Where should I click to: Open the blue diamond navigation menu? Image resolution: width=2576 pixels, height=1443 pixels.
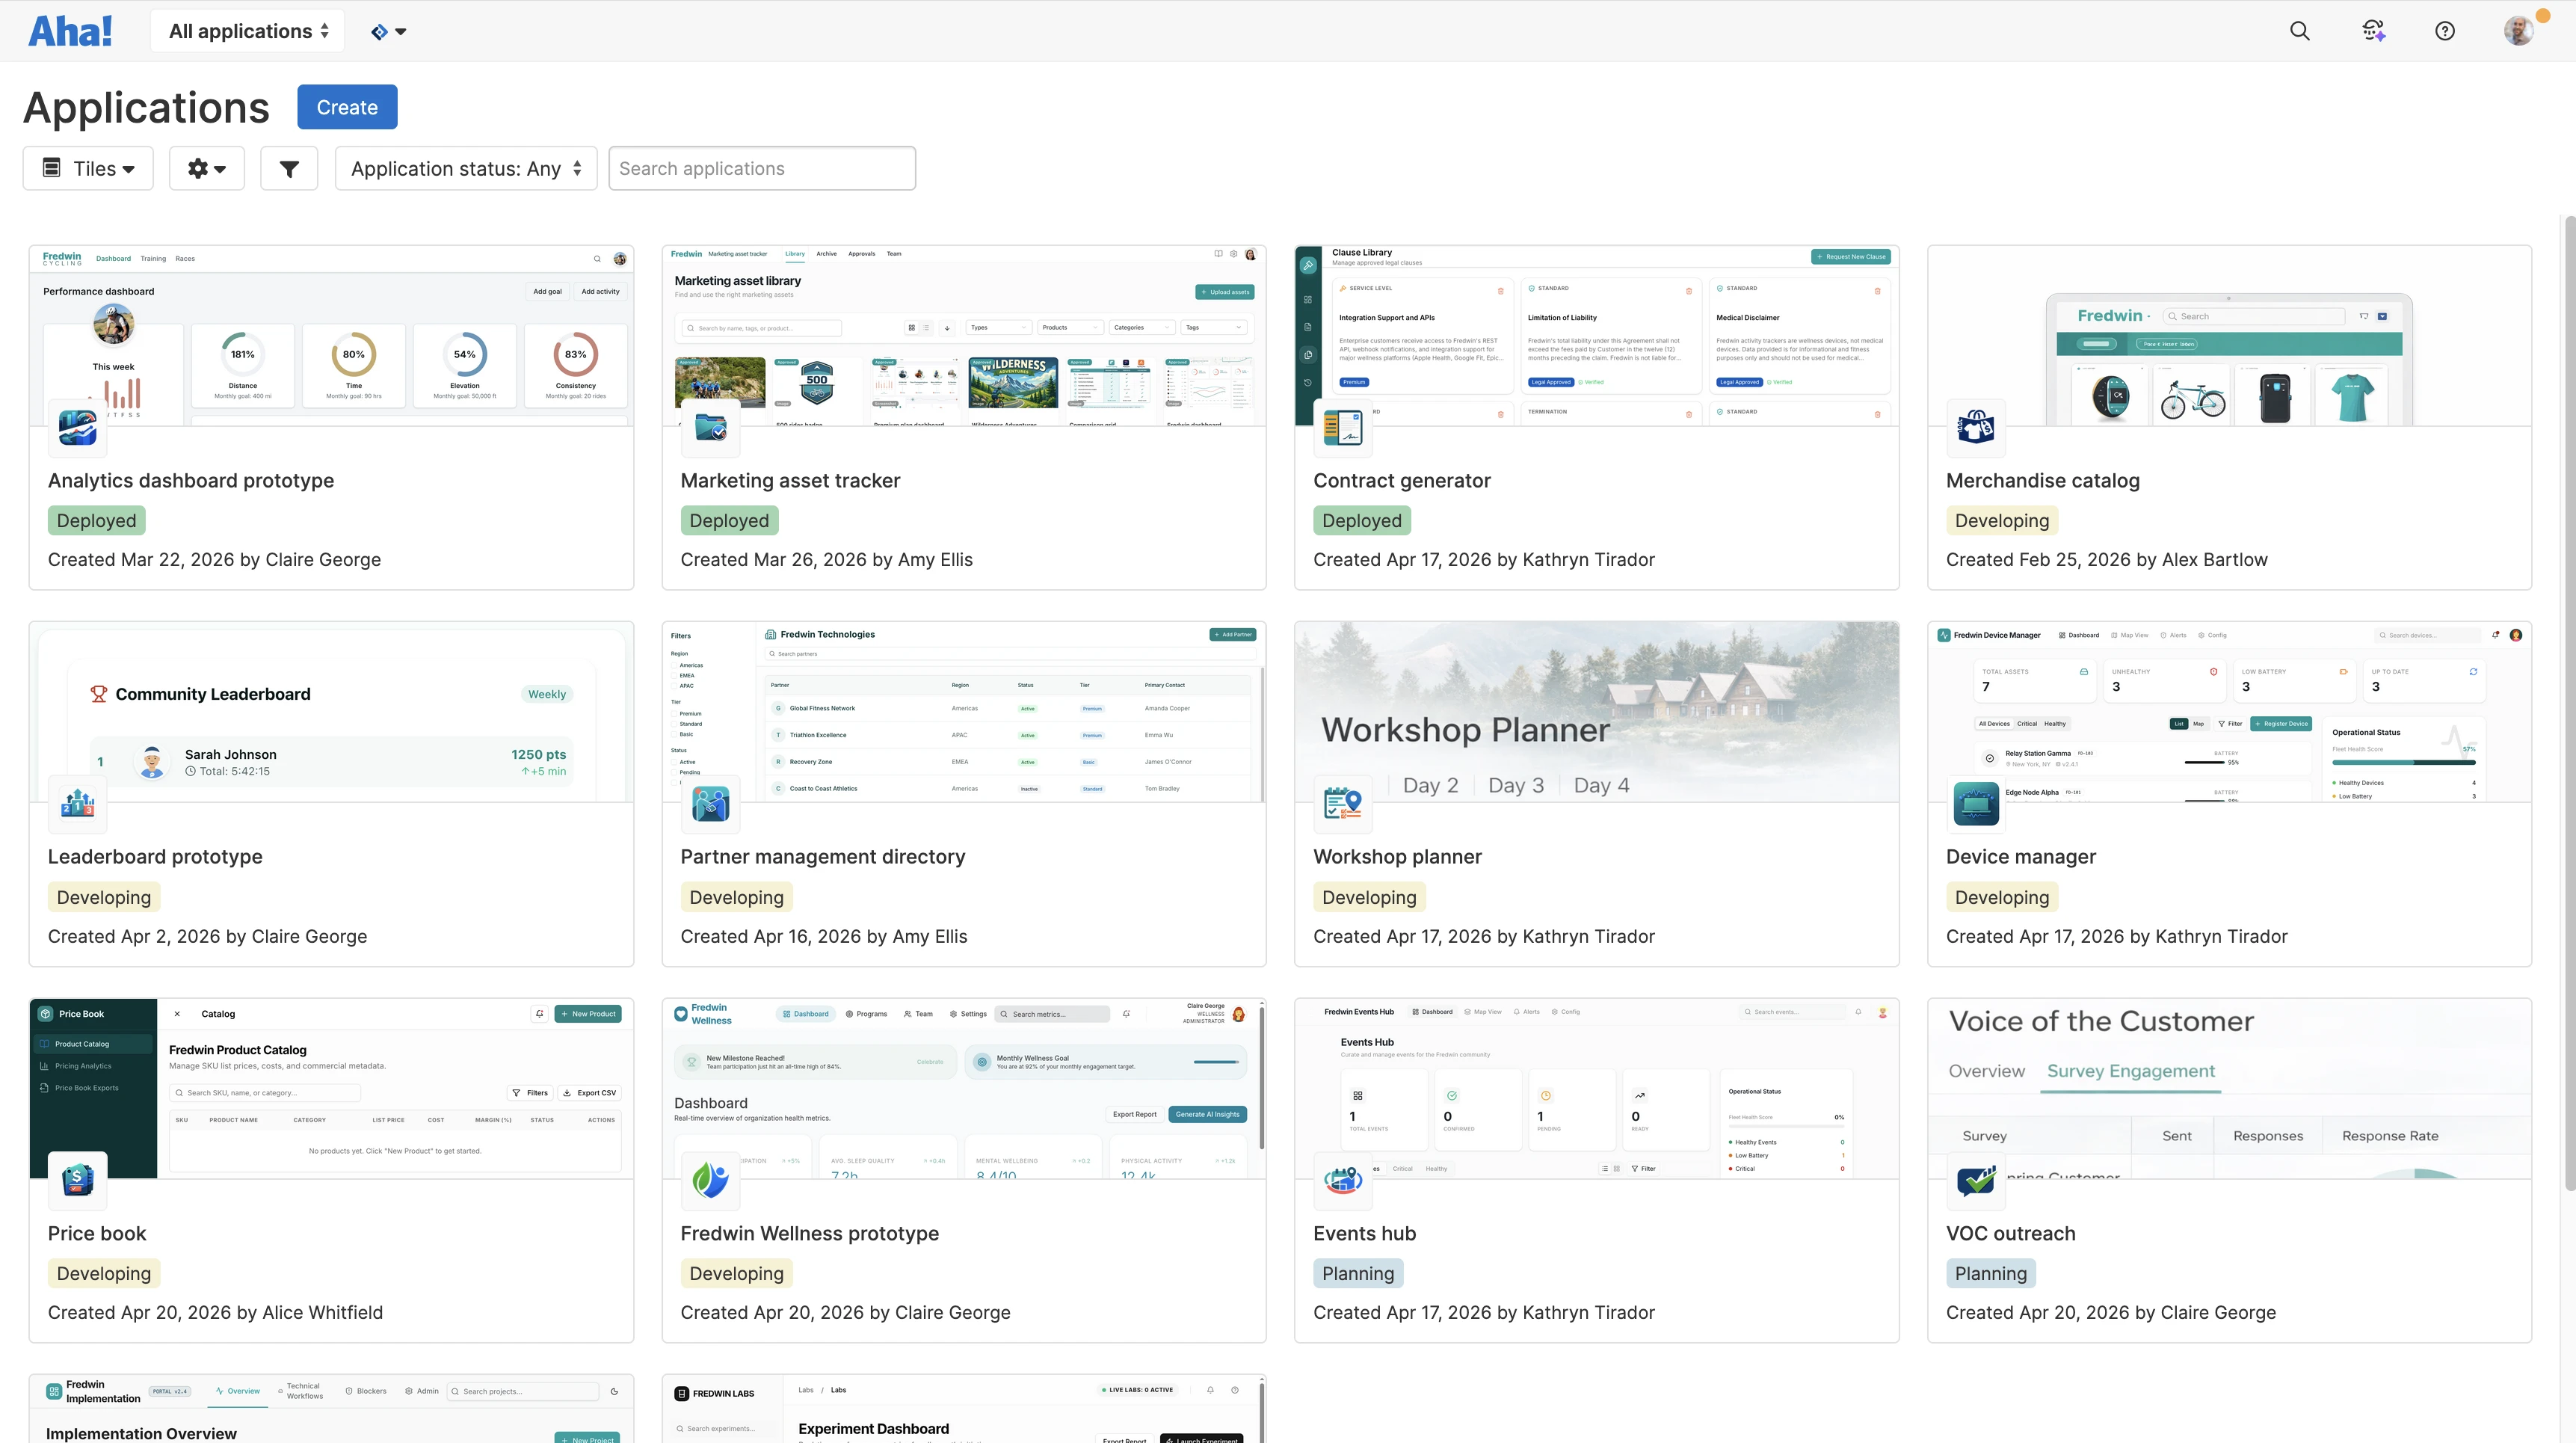click(x=388, y=32)
